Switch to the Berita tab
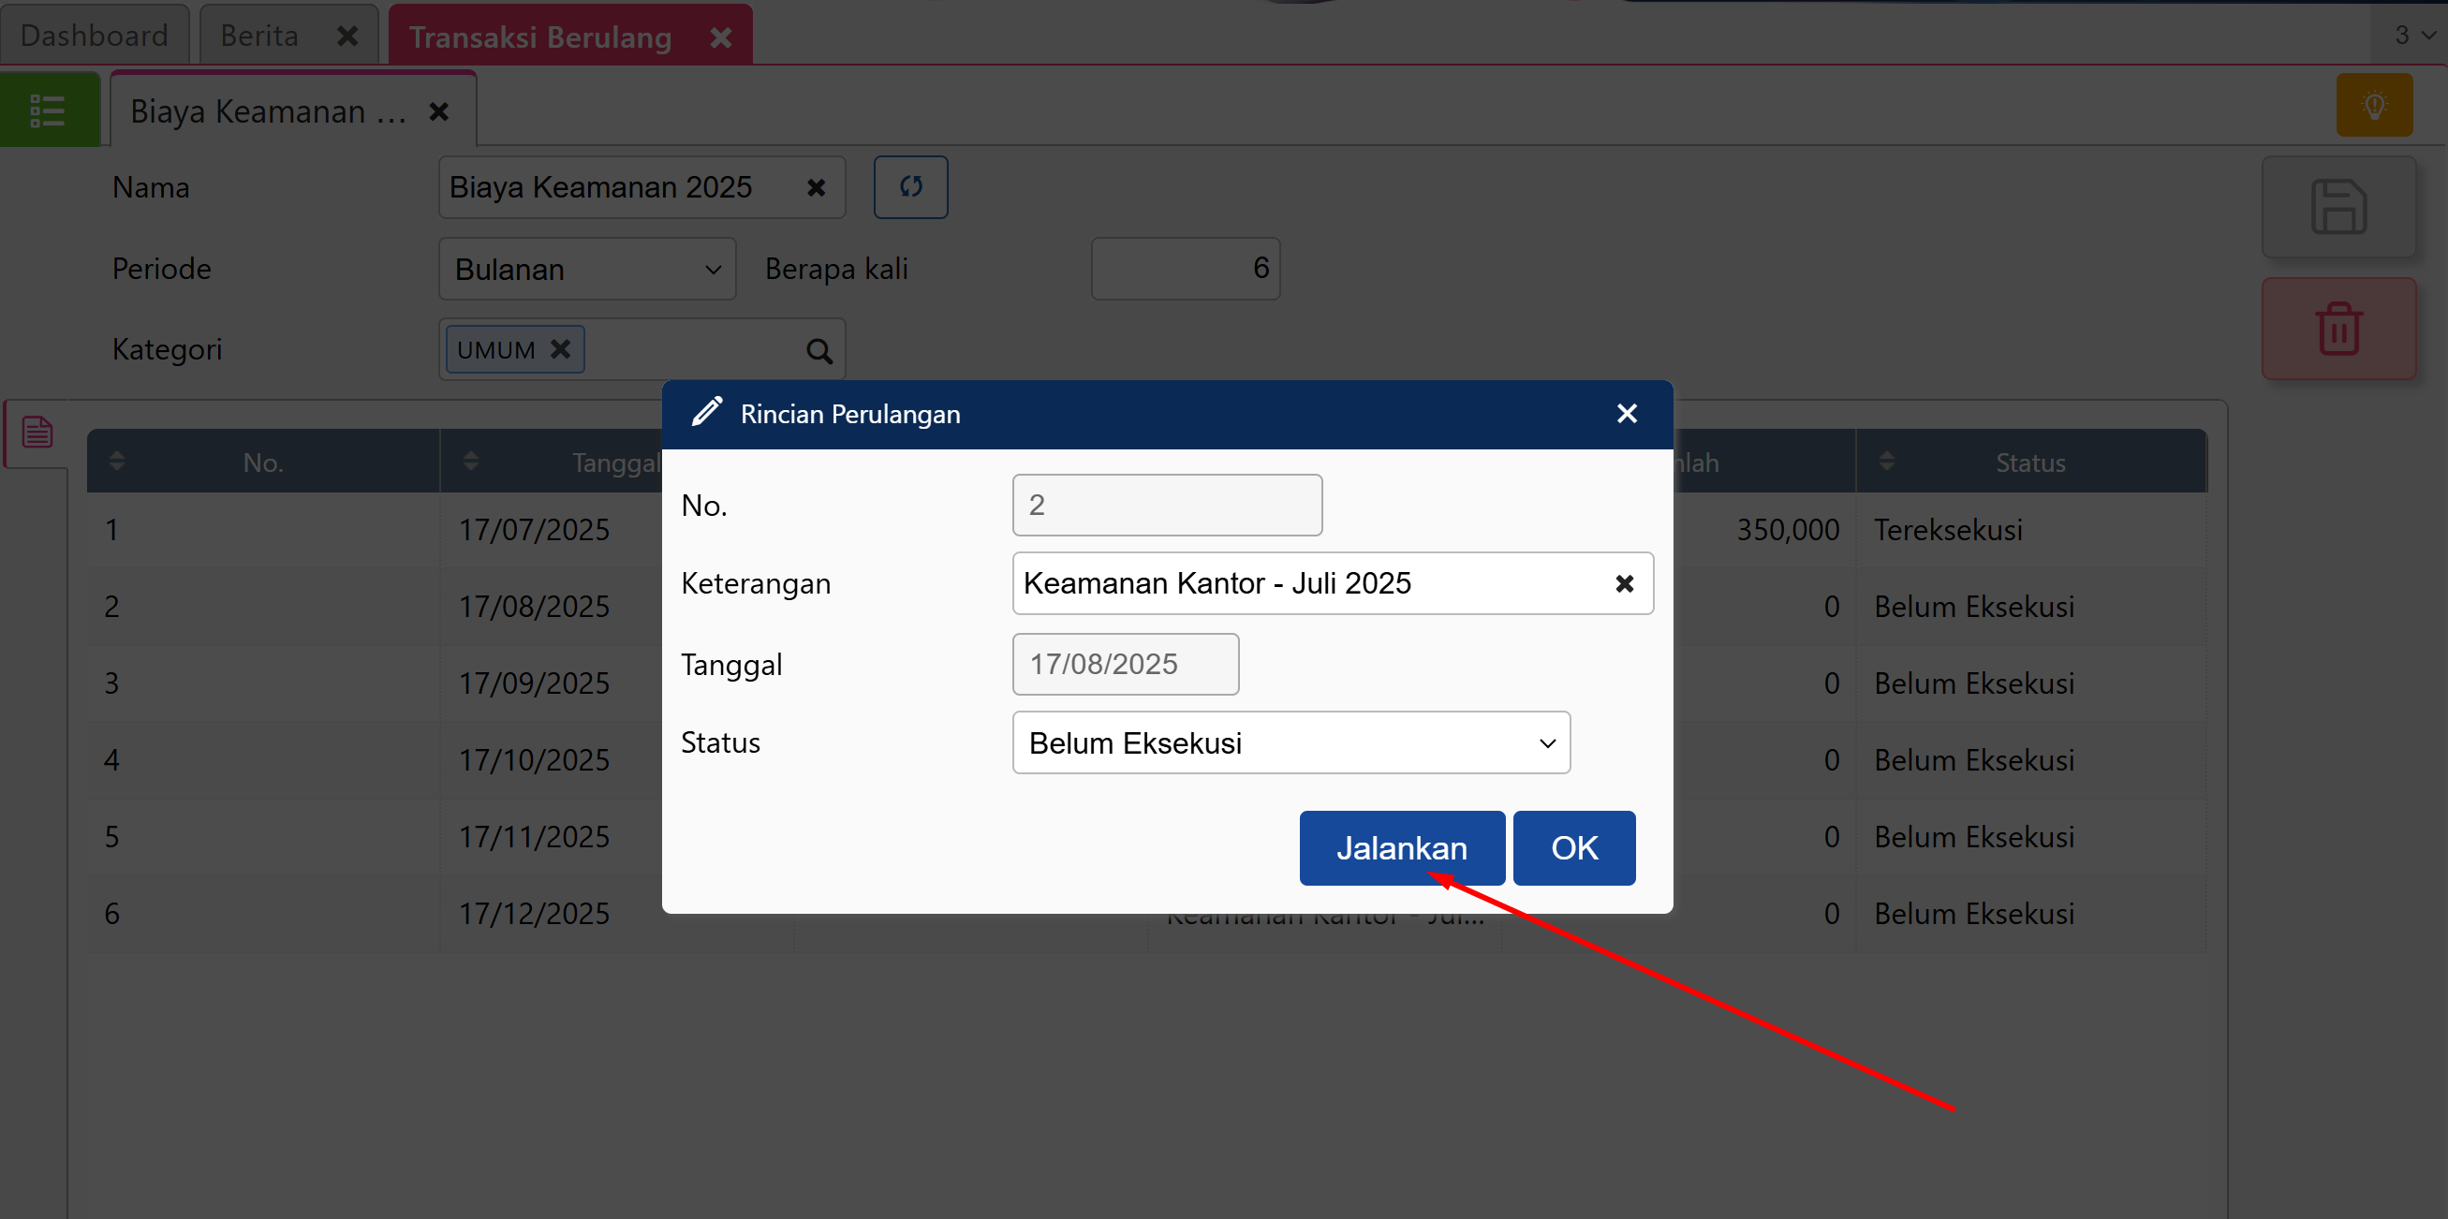The width and height of the screenshot is (2448, 1219). [x=259, y=36]
